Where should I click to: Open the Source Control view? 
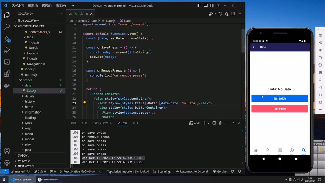click(x=7, y=38)
